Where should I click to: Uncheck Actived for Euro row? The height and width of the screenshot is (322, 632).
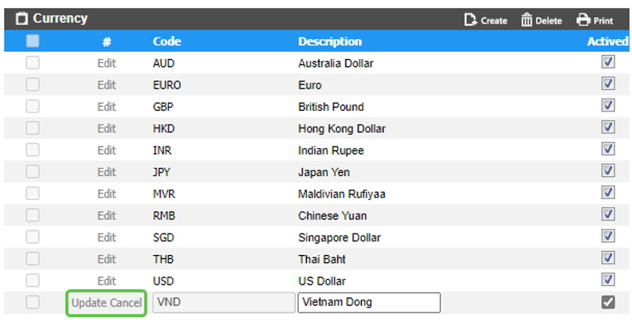point(608,84)
